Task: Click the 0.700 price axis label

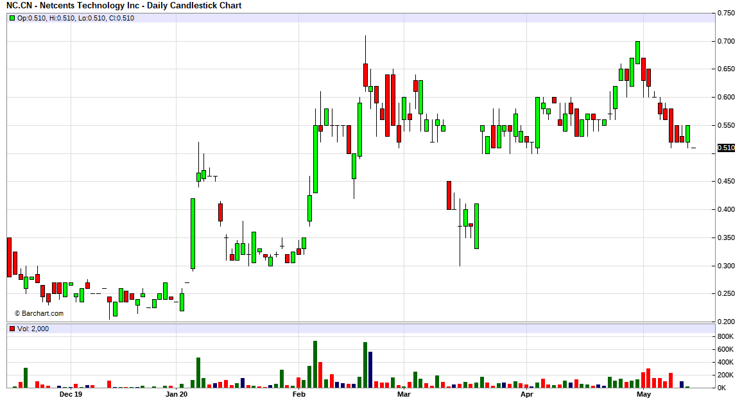Action: [727, 42]
